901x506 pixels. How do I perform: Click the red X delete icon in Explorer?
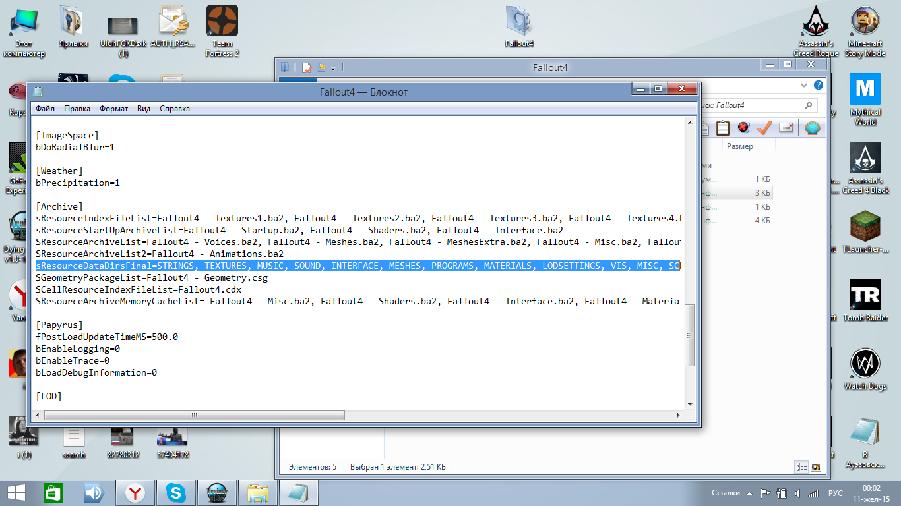[743, 127]
